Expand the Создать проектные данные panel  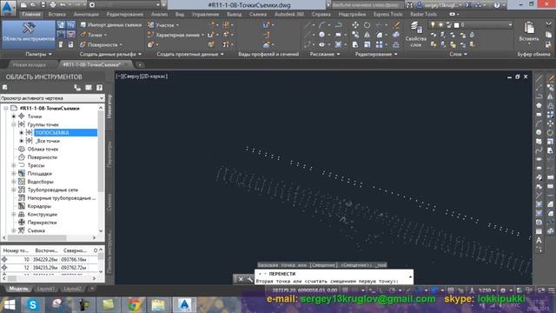pos(190,54)
